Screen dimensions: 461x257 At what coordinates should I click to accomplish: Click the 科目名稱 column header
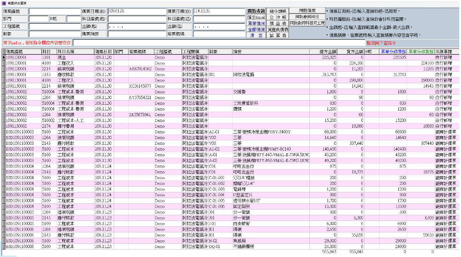(75, 52)
